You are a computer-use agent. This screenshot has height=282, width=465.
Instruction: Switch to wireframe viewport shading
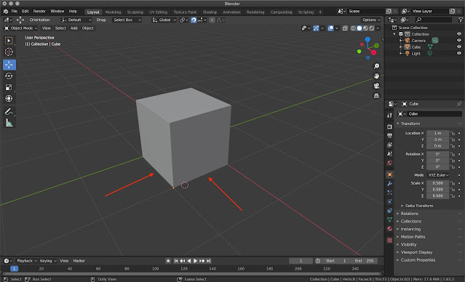[x=353, y=28]
